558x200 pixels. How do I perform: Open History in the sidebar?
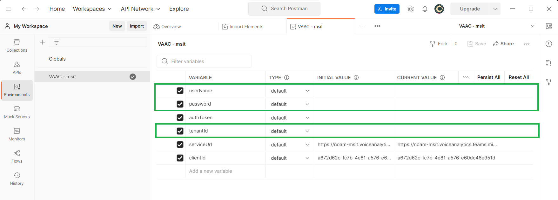(x=17, y=179)
